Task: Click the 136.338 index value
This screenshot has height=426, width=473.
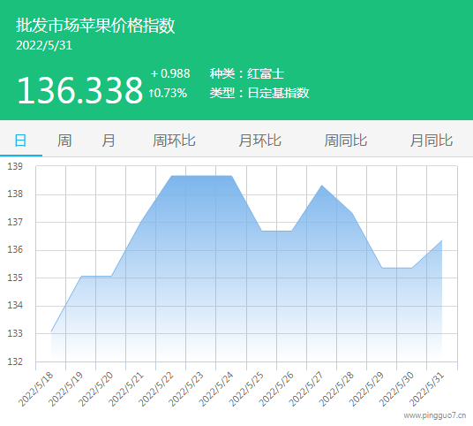Action: [x=79, y=90]
